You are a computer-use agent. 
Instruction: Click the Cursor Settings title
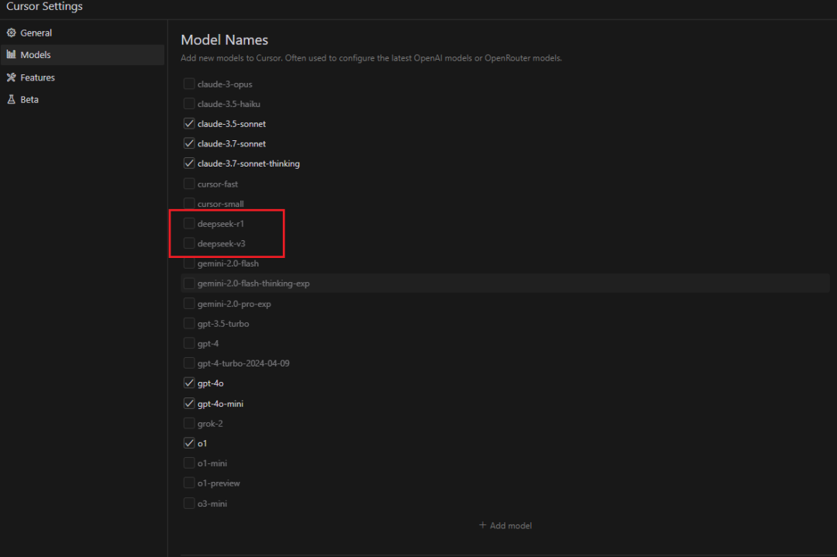pyautogui.click(x=44, y=6)
